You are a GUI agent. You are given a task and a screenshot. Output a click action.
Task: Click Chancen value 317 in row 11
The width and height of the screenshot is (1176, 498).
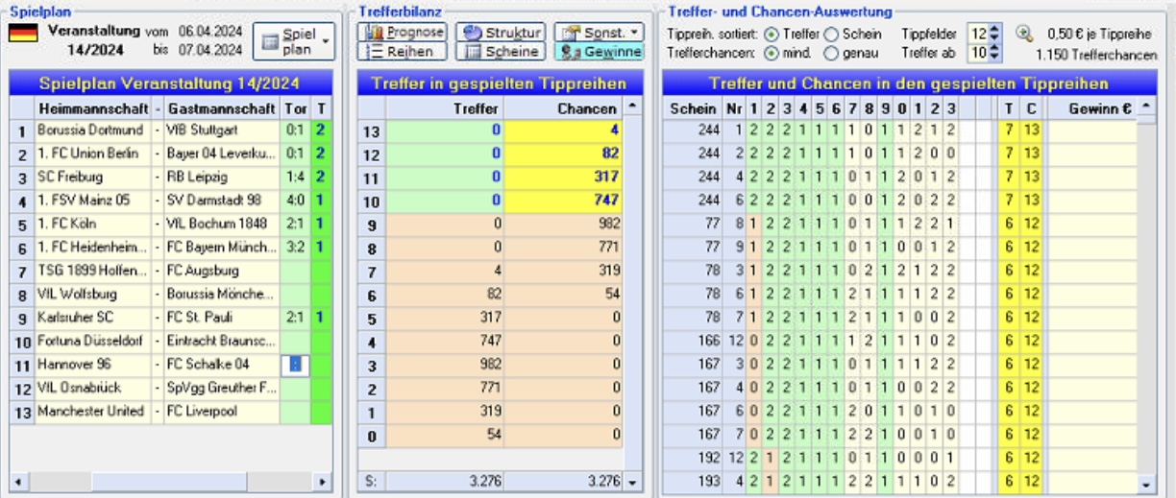563,176
